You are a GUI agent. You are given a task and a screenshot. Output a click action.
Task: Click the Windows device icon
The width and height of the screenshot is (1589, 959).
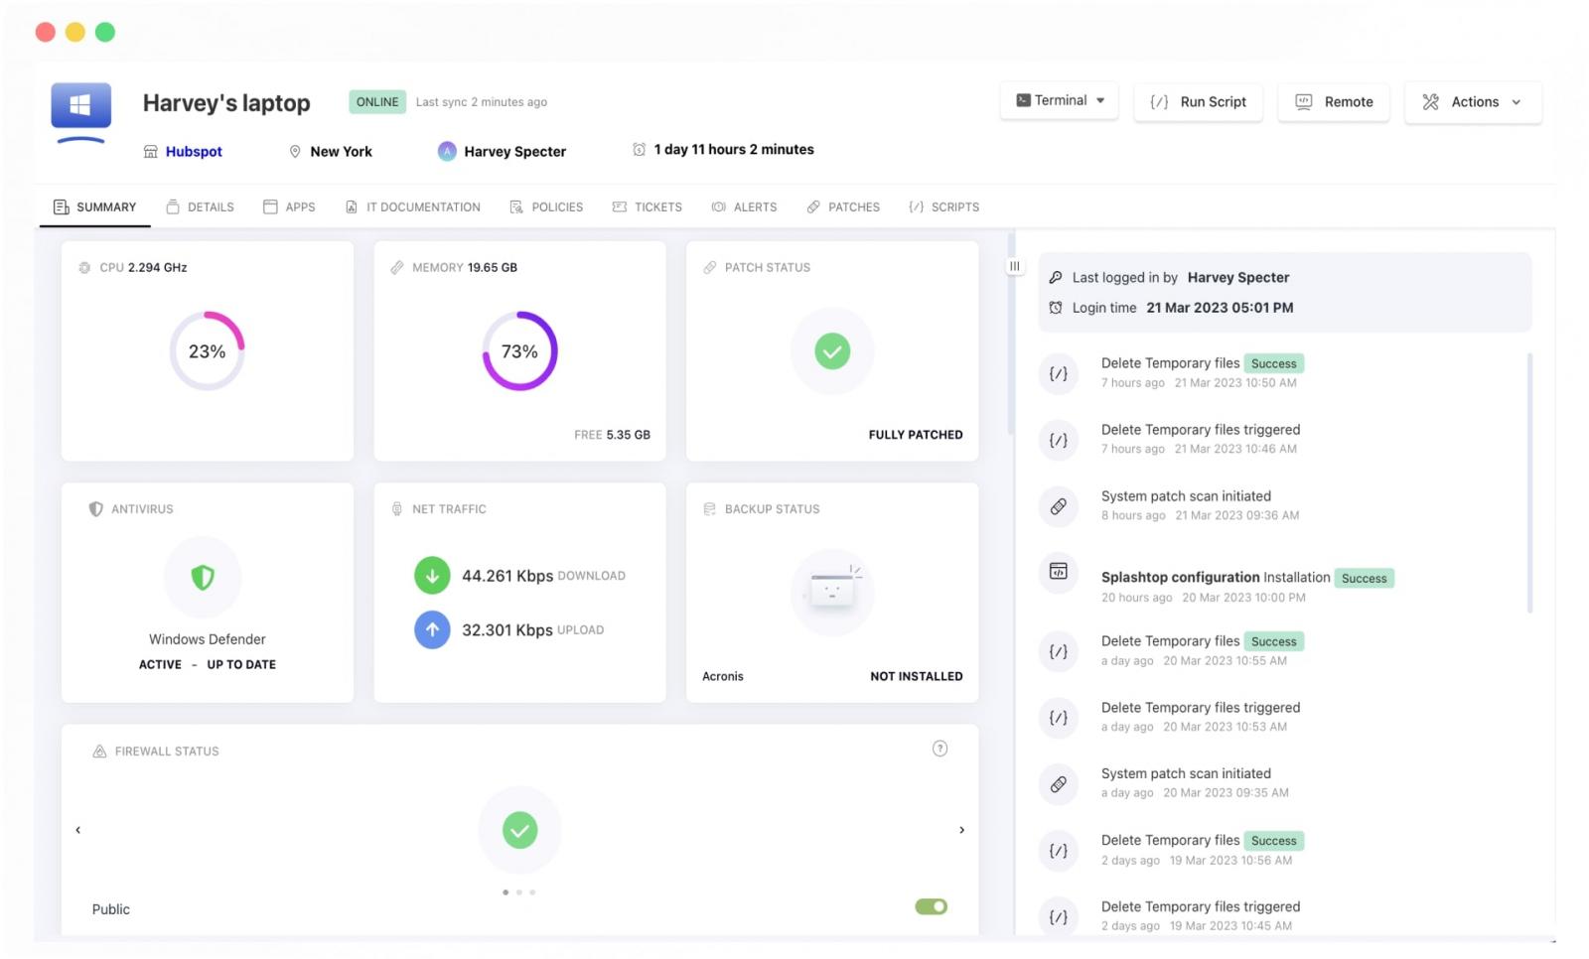(x=80, y=108)
